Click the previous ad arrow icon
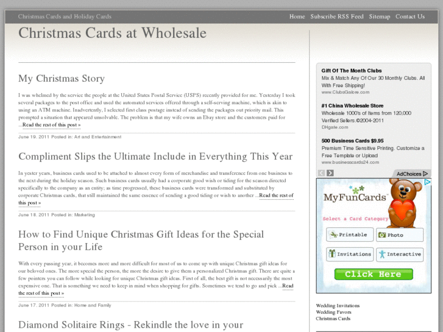 coord(321,173)
